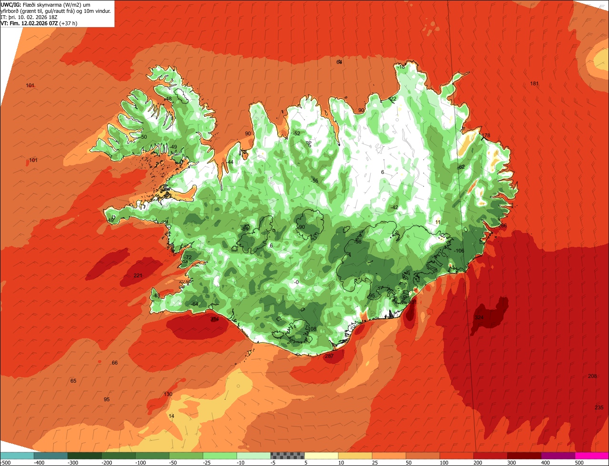This screenshot has height=466, width=609.
Task: Click the -100 to -50 legend swatch
Action: click(x=152, y=456)
